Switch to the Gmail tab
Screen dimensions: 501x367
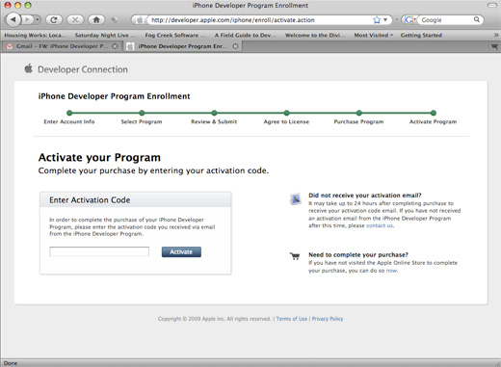click(62, 46)
